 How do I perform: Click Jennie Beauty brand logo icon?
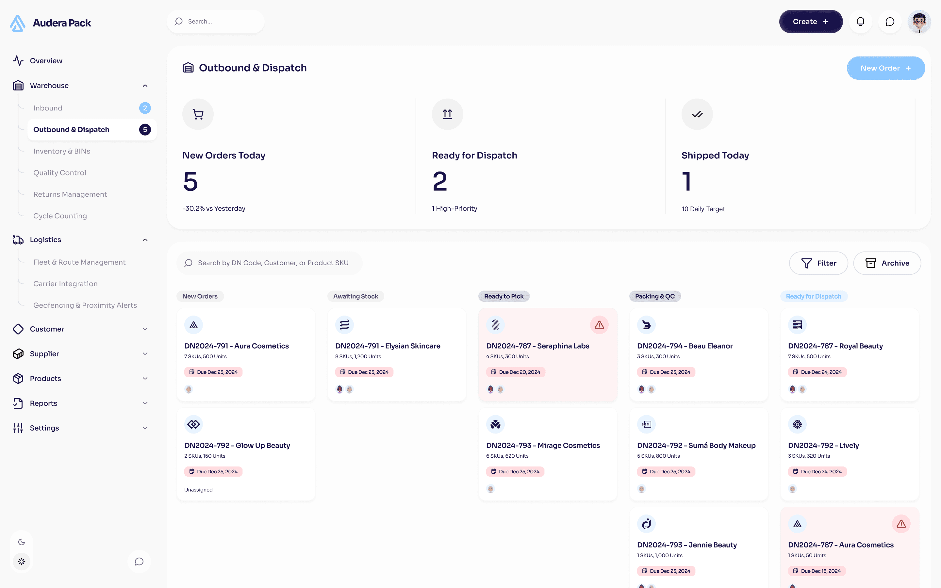click(646, 524)
